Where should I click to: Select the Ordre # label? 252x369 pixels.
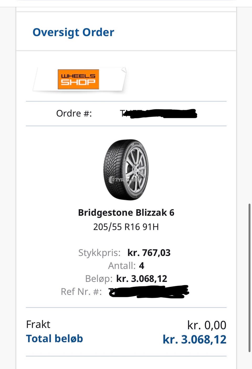point(74,113)
